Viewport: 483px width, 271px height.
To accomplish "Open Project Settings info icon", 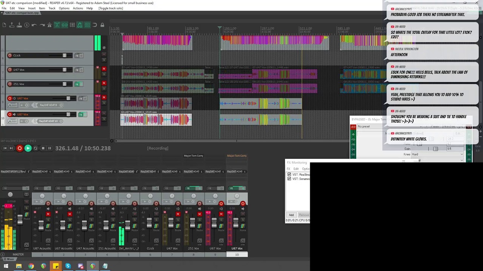I will 27,25.
